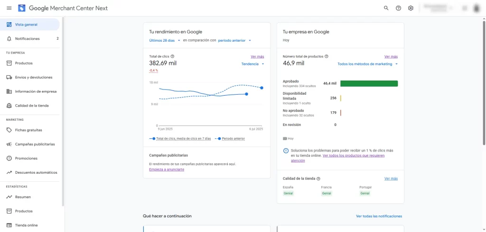The height and width of the screenshot is (232, 486).
Task: Open the hamburger main menu
Action: pyautogui.click(x=9, y=8)
